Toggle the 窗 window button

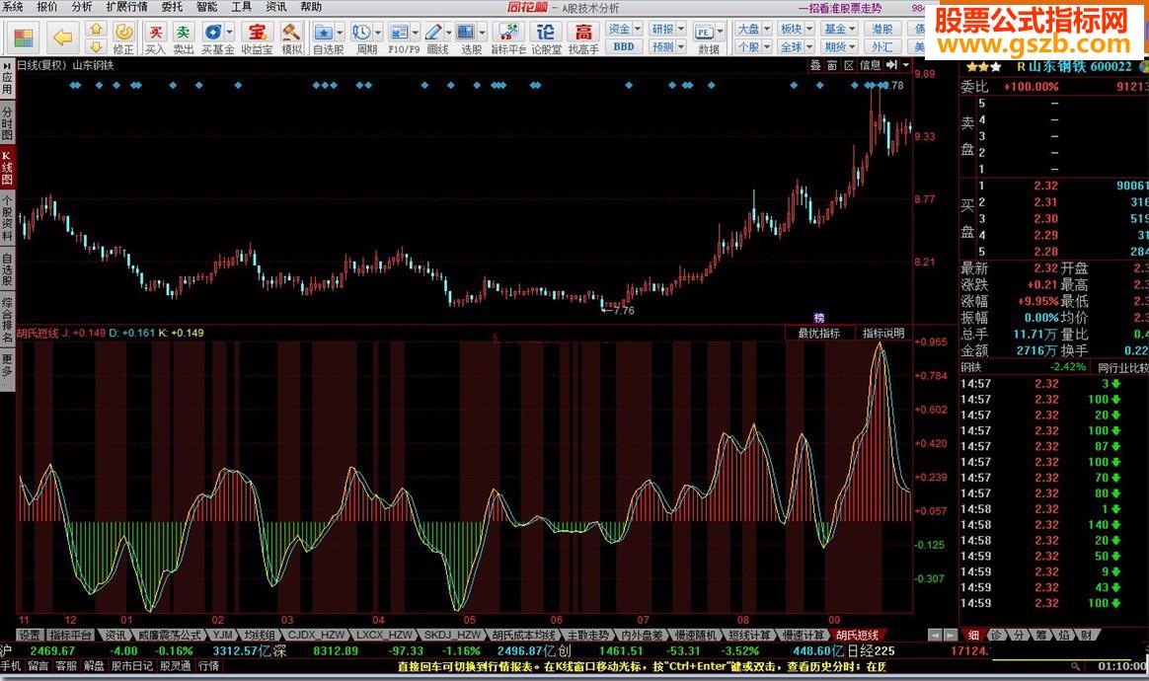[832, 65]
